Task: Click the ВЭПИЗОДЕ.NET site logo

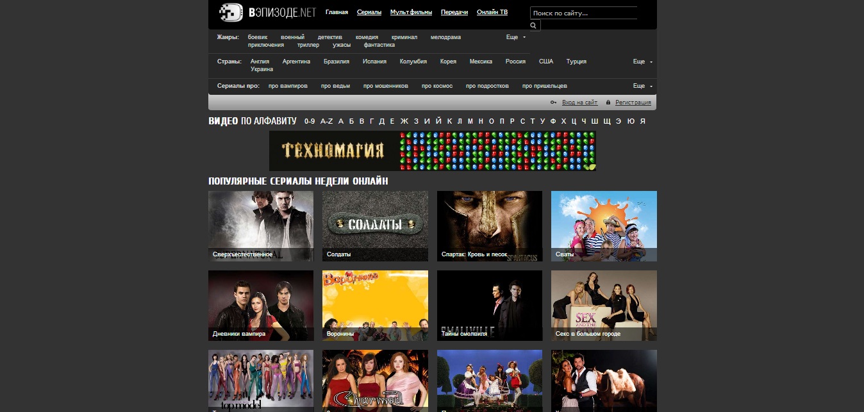Action: (x=267, y=12)
